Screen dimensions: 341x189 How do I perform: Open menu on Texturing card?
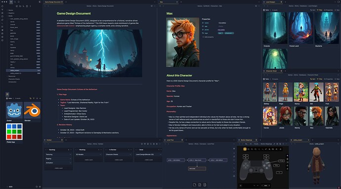(x=70, y=154)
